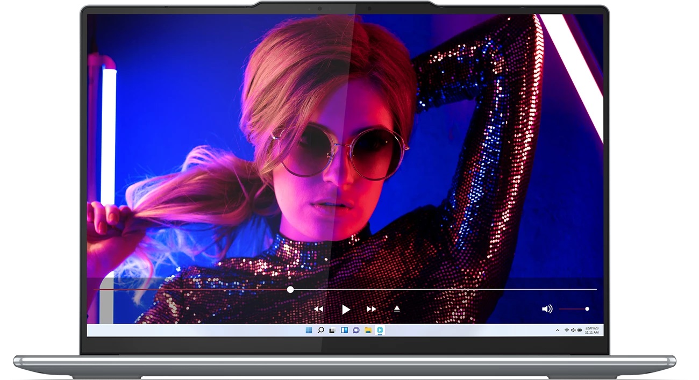699x380 pixels.
Task: Open Task View on the taskbar
Action: (x=332, y=330)
